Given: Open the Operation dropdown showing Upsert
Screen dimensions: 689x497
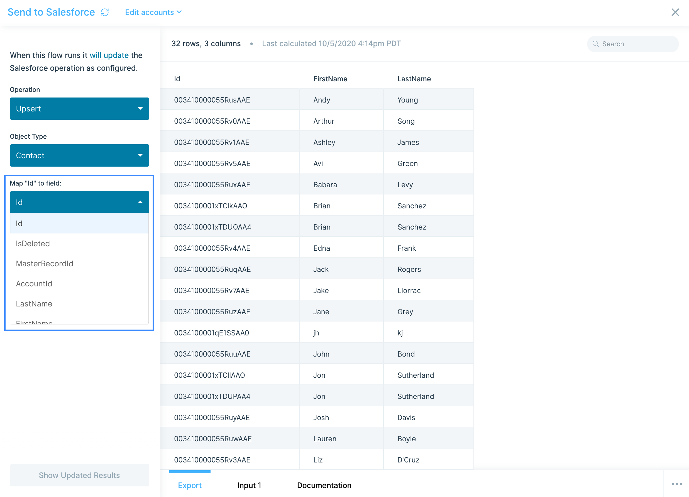Looking at the screenshot, I should [x=79, y=109].
